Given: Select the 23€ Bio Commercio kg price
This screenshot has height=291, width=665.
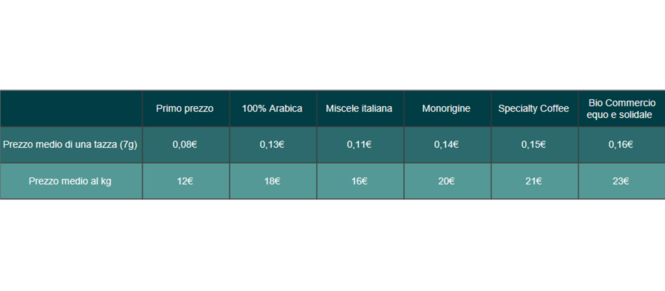Looking at the screenshot, I should [x=622, y=181].
